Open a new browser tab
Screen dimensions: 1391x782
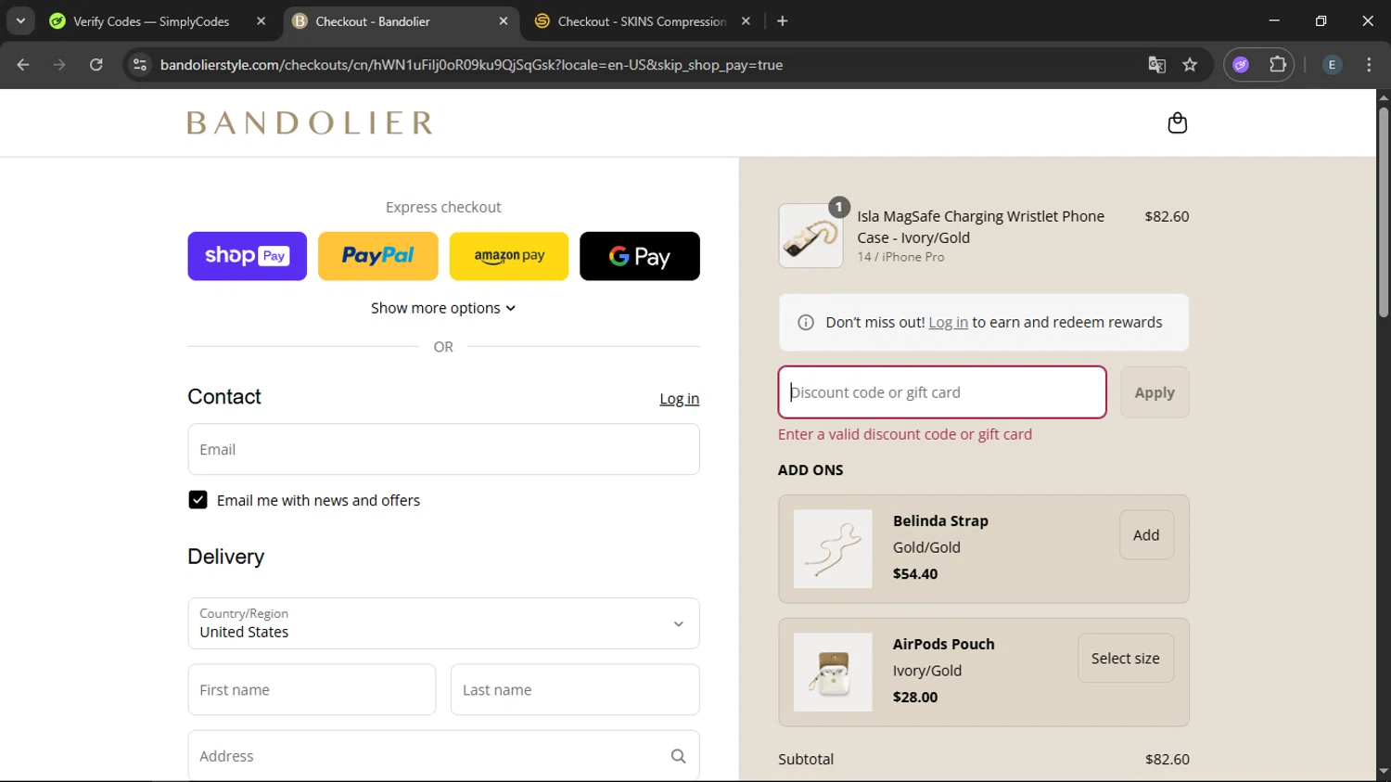pos(782,20)
